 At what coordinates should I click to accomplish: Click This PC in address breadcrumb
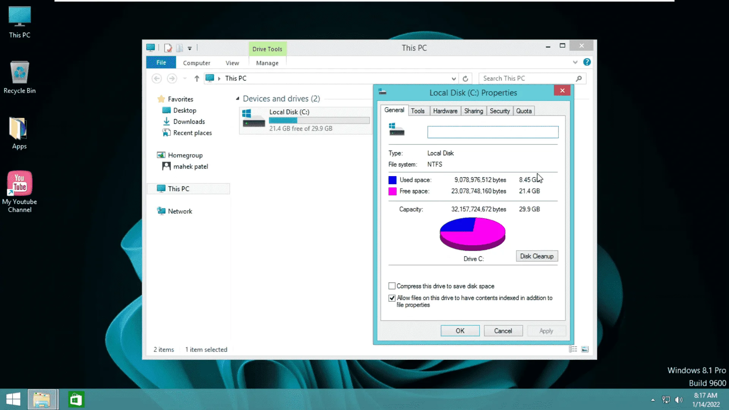(235, 78)
